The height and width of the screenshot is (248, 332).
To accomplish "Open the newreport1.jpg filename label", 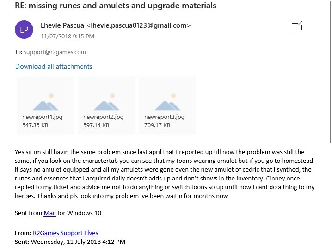I will tap(42, 117).
